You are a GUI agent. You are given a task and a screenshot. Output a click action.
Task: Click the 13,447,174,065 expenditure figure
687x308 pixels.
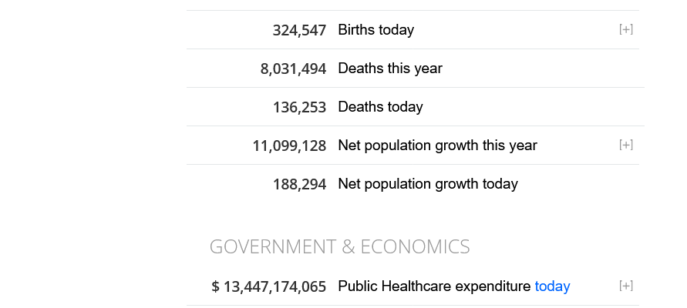point(274,287)
